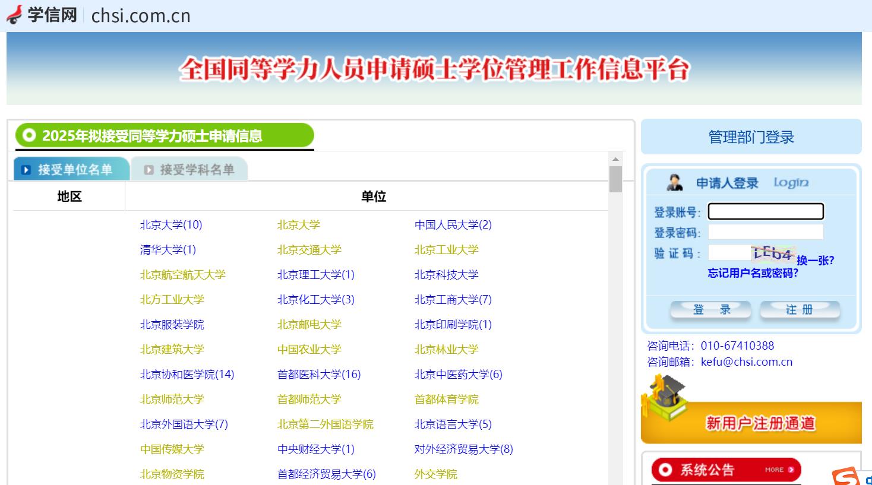
Task: Open 外交学院 link
Action: coord(436,474)
